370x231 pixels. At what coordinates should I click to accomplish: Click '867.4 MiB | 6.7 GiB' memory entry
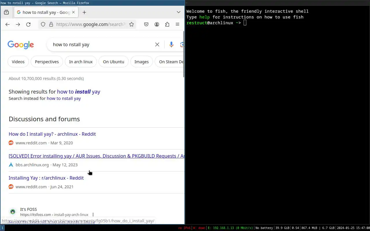[x=318, y=228]
